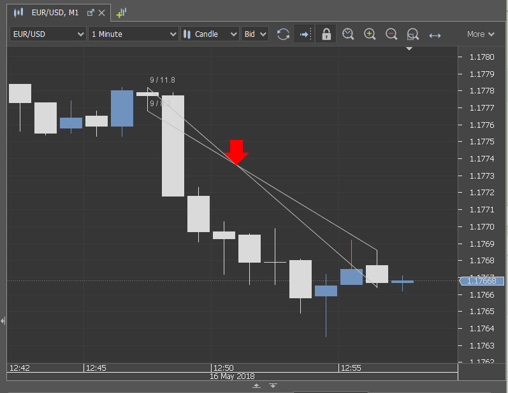
Task: Click the 1.1763 price axis label
Action: (482, 345)
